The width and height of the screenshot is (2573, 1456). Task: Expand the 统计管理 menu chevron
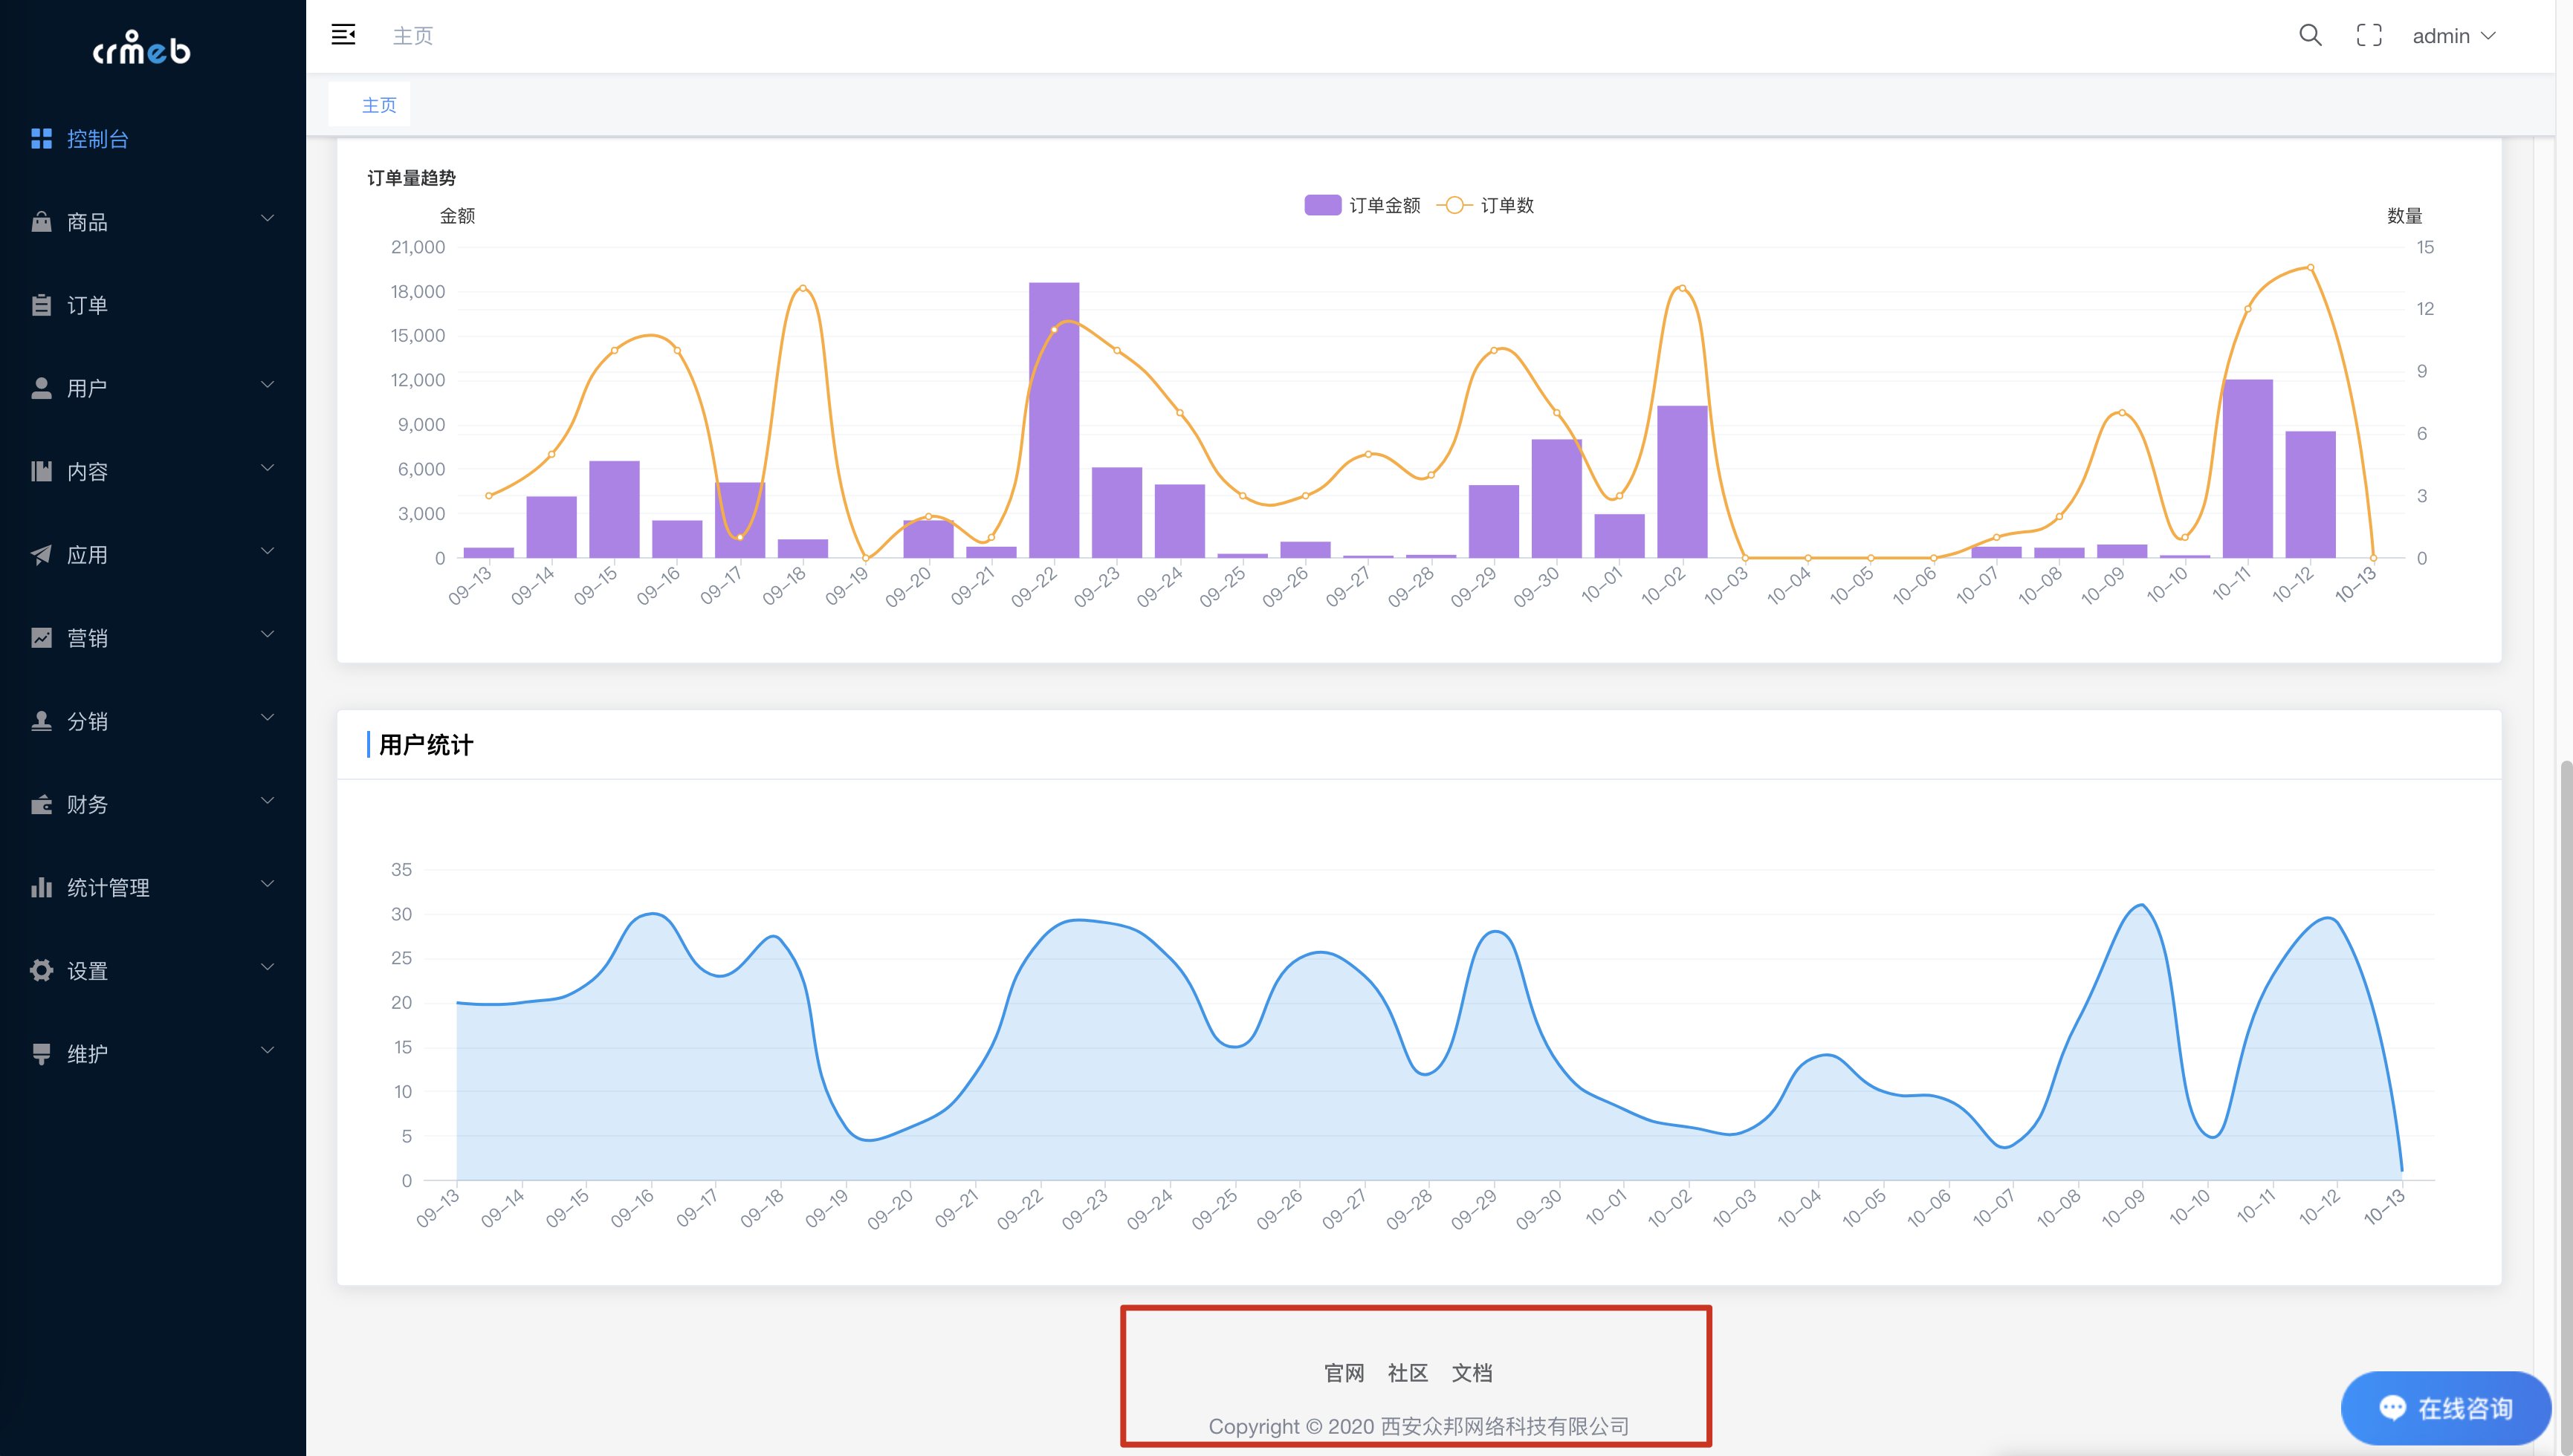coord(267,884)
